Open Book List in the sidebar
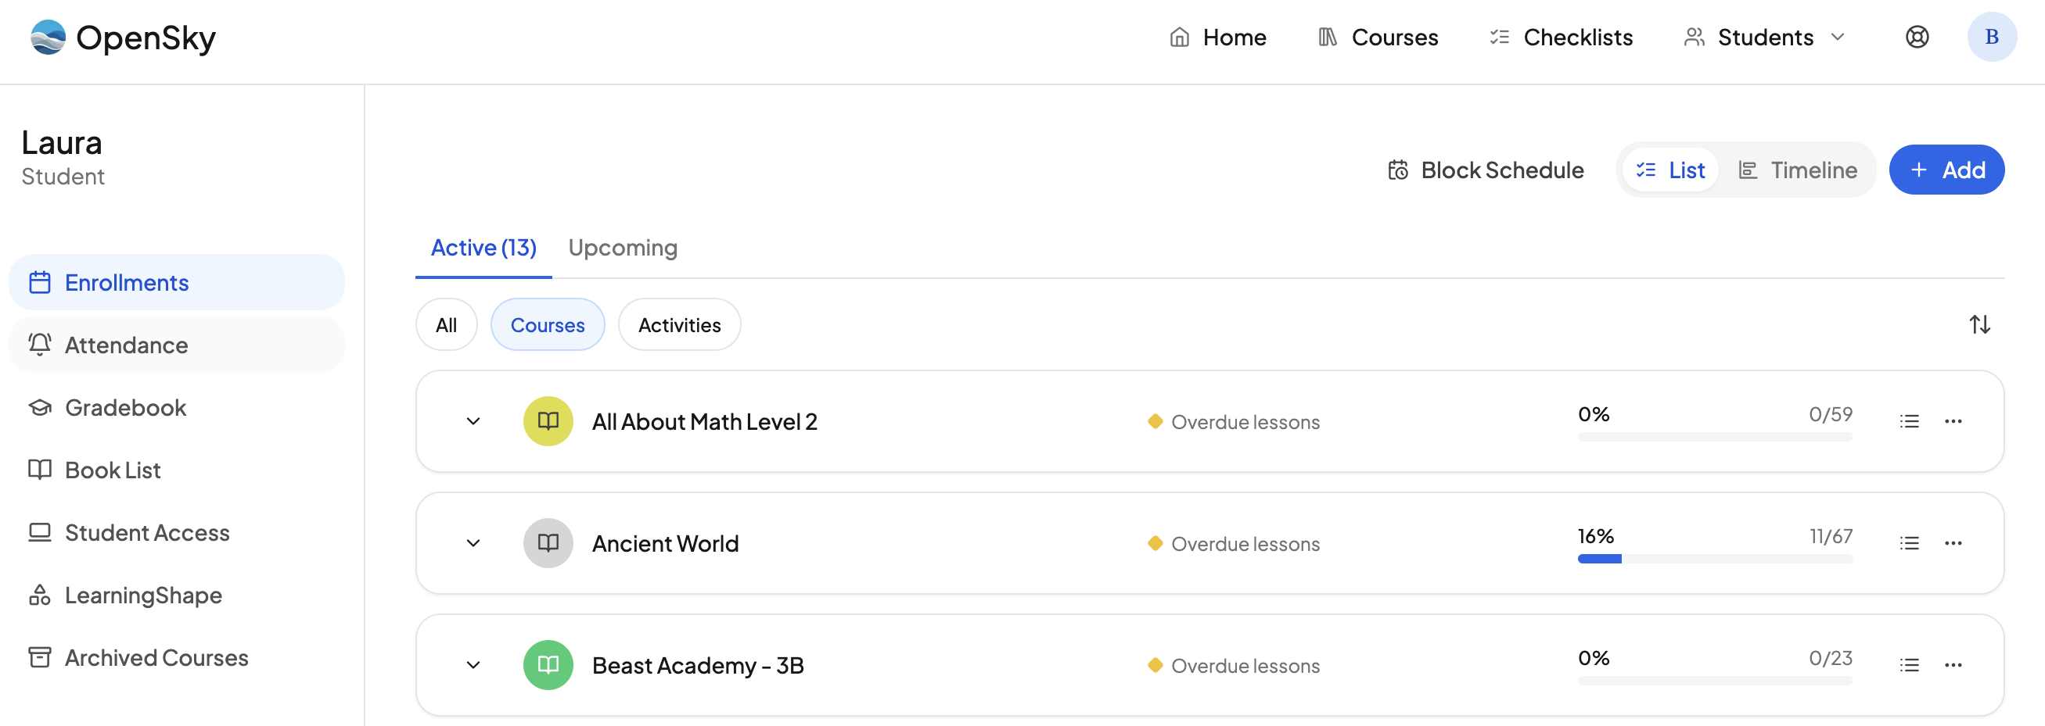Image resolution: width=2045 pixels, height=726 pixels. [x=176, y=470]
